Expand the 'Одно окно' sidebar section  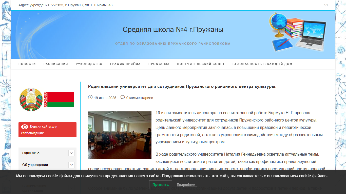71,153
